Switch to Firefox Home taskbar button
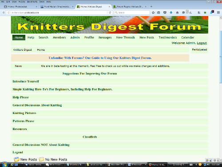 158,164
